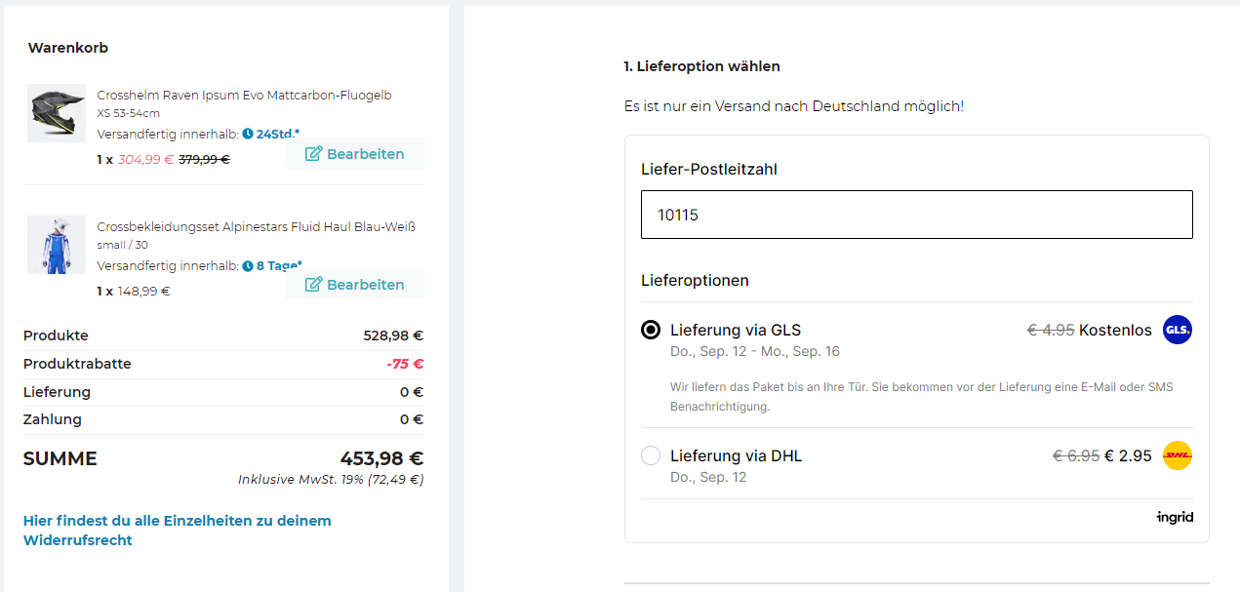This screenshot has height=592, width=1240.
Task: Click the Lieferung via DHL option label
Action: pyautogui.click(x=736, y=455)
